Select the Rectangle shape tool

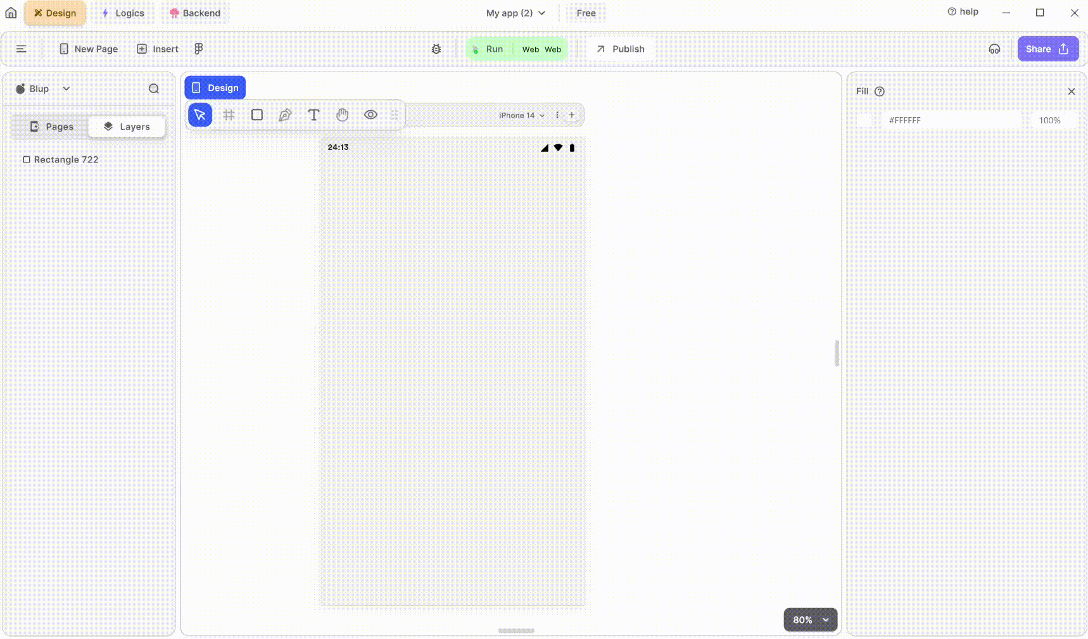[257, 115]
